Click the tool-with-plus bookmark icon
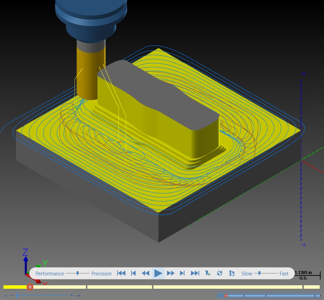 pyautogui.click(x=207, y=273)
